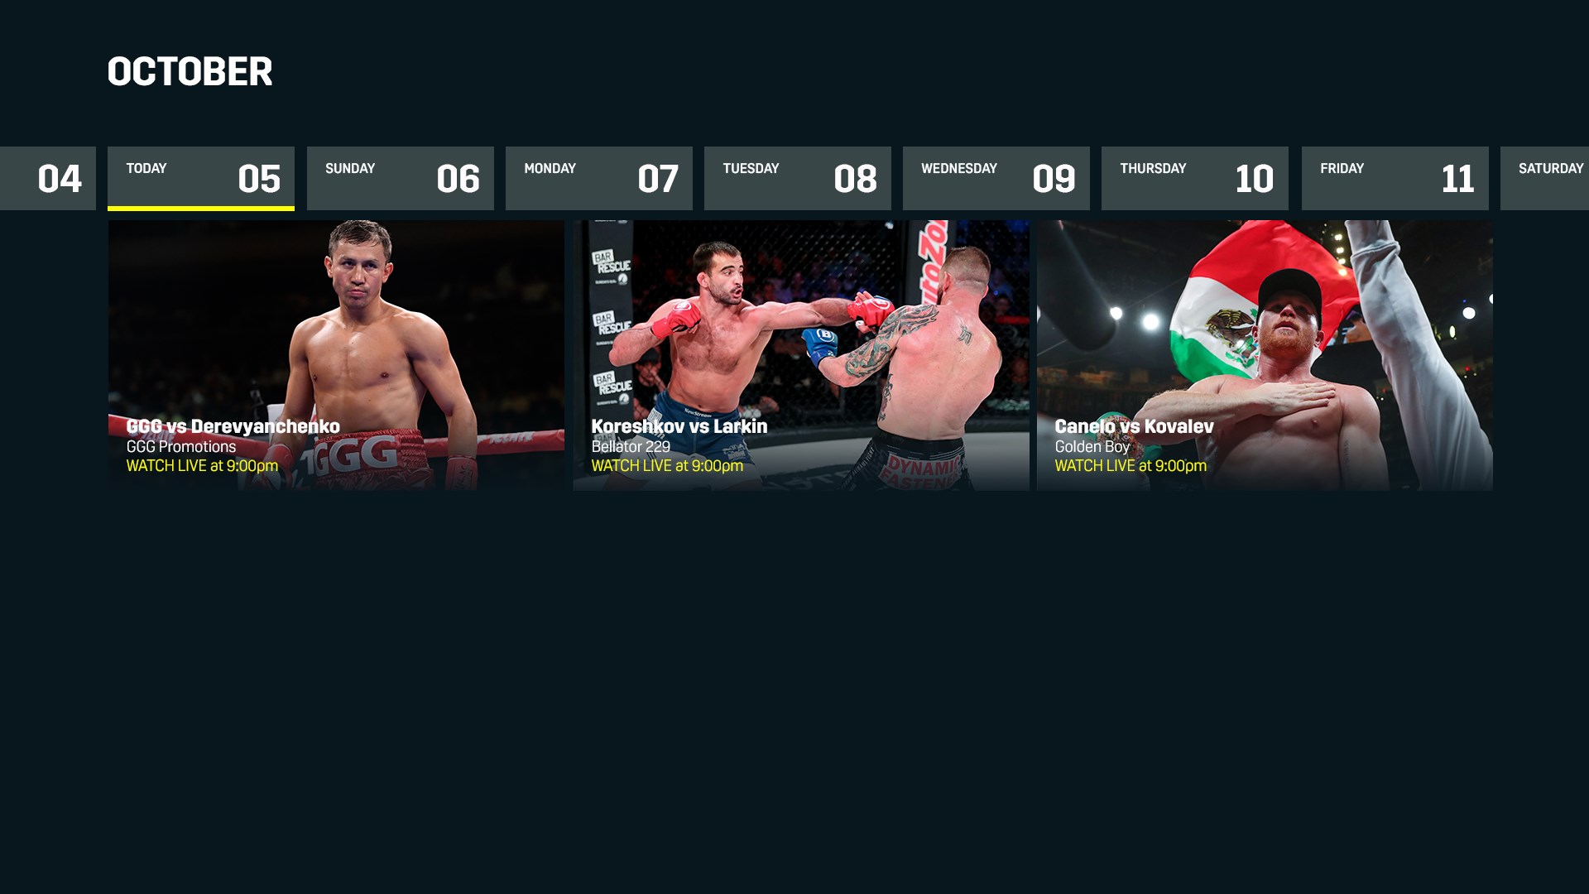
Task: Choose Wednesday 09 date tab
Action: (996, 178)
